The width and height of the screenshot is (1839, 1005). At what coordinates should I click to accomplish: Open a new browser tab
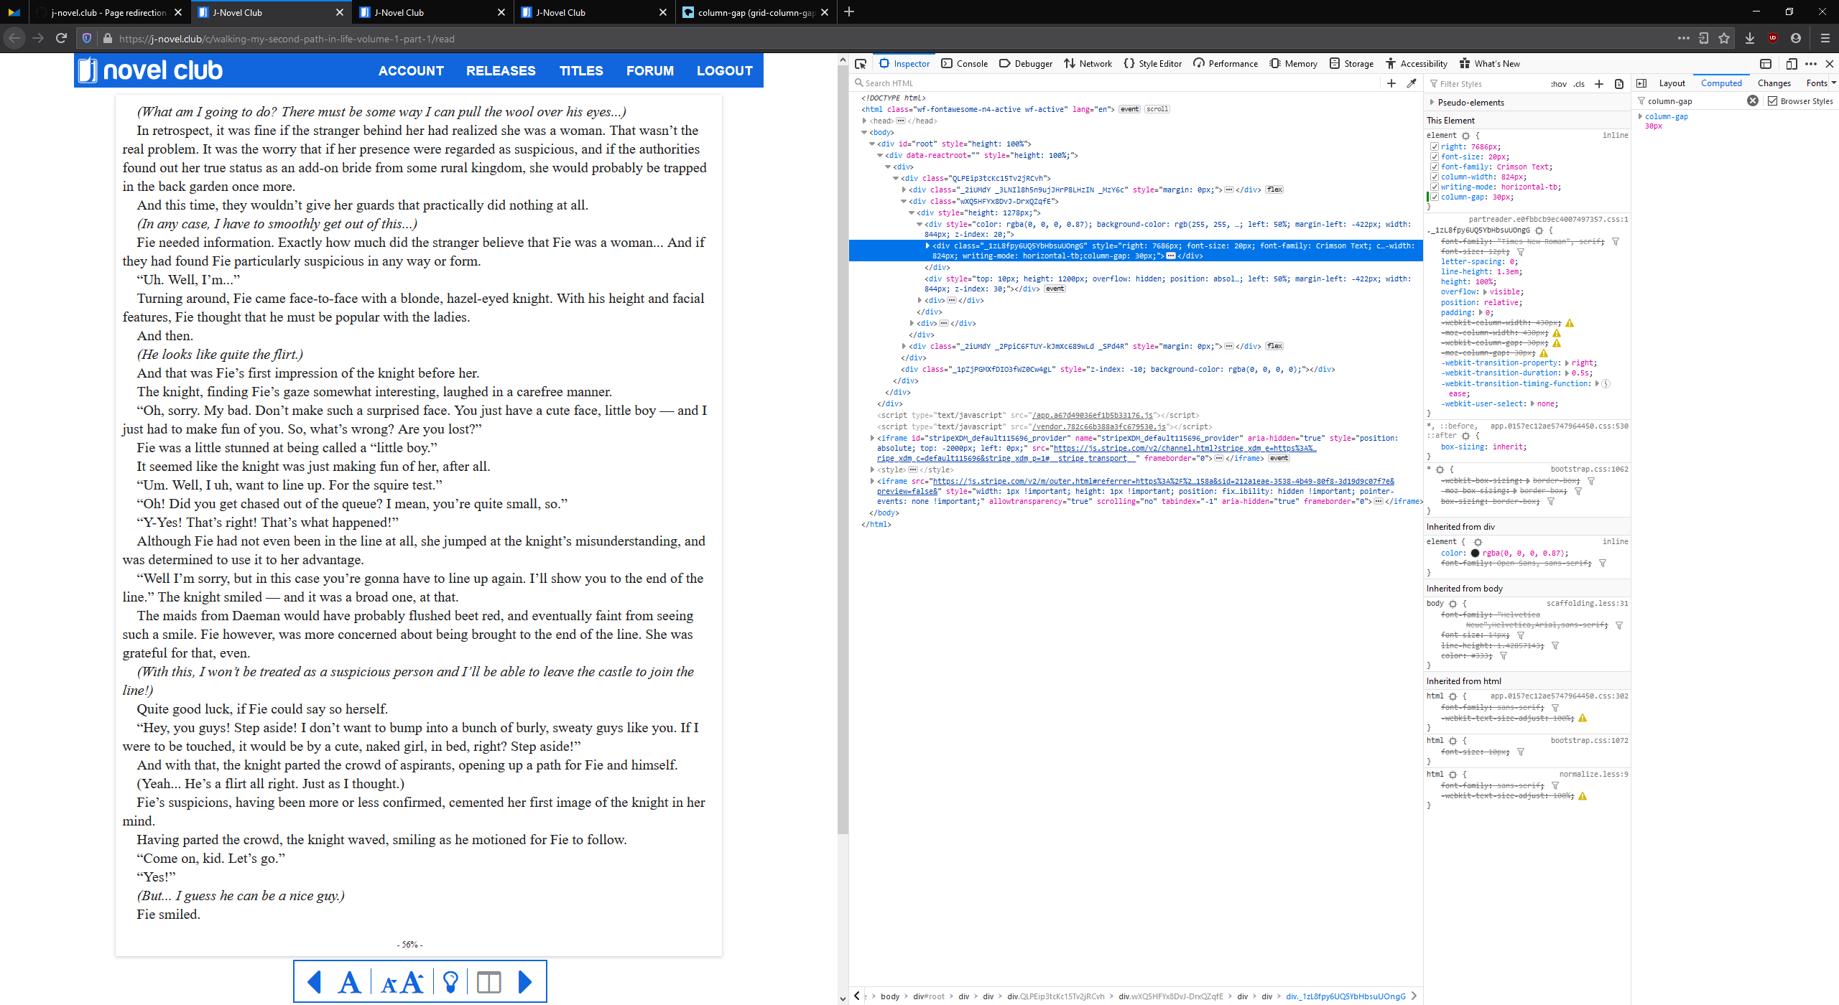pyautogui.click(x=849, y=12)
